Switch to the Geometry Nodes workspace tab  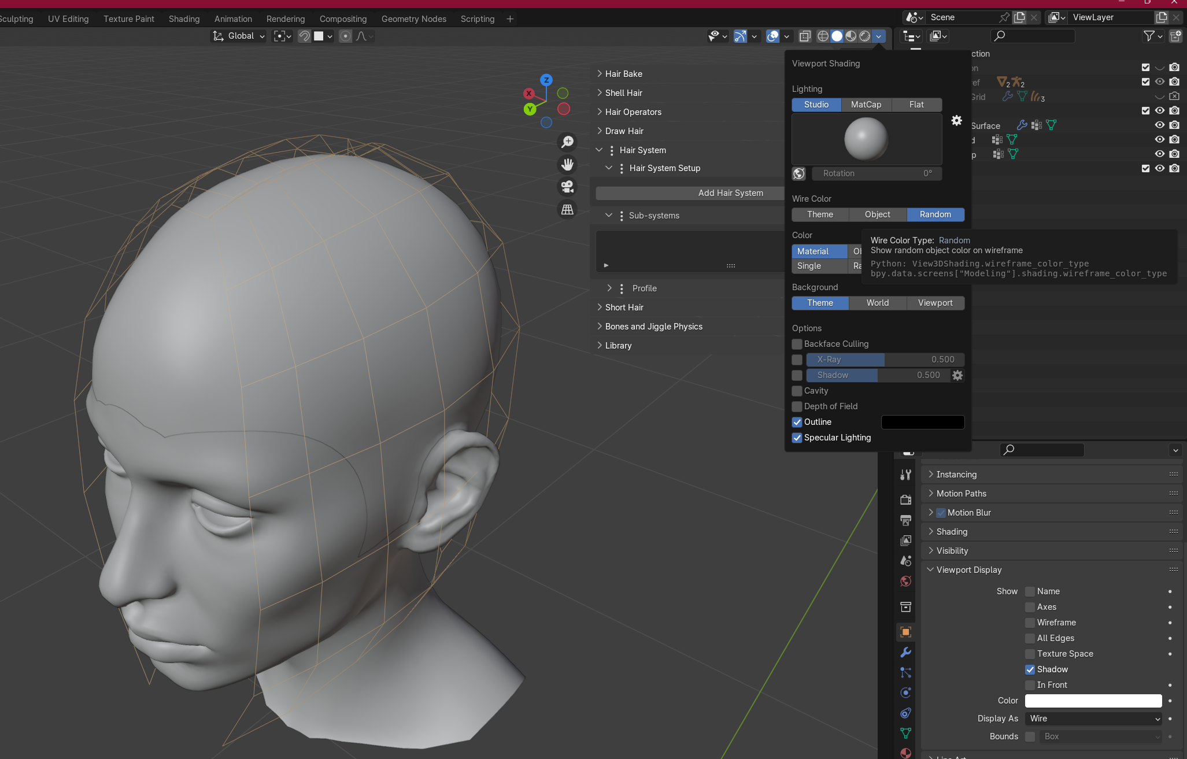click(x=413, y=18)
